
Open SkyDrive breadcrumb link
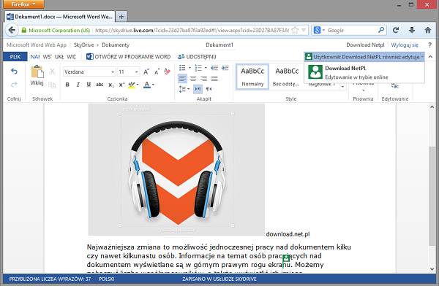pyautogui.click(x=83, y=45)
